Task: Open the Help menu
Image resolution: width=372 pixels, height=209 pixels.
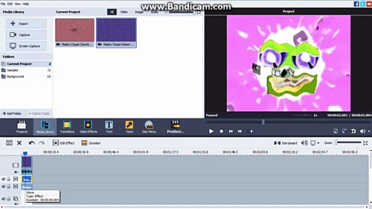Action: [x=26, y=4]
